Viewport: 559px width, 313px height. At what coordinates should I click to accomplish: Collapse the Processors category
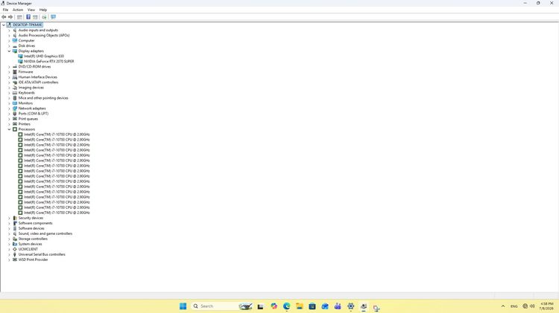pos(9,129)
